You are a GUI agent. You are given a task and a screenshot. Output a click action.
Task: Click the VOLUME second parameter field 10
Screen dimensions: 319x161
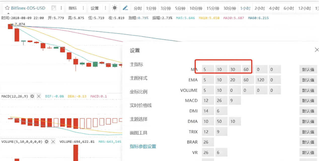pos(221,90)
